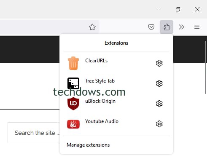Viewport: 207px width, 158px height.
Task: Expand the toolbar overflow chevrons
Action: 181,27
